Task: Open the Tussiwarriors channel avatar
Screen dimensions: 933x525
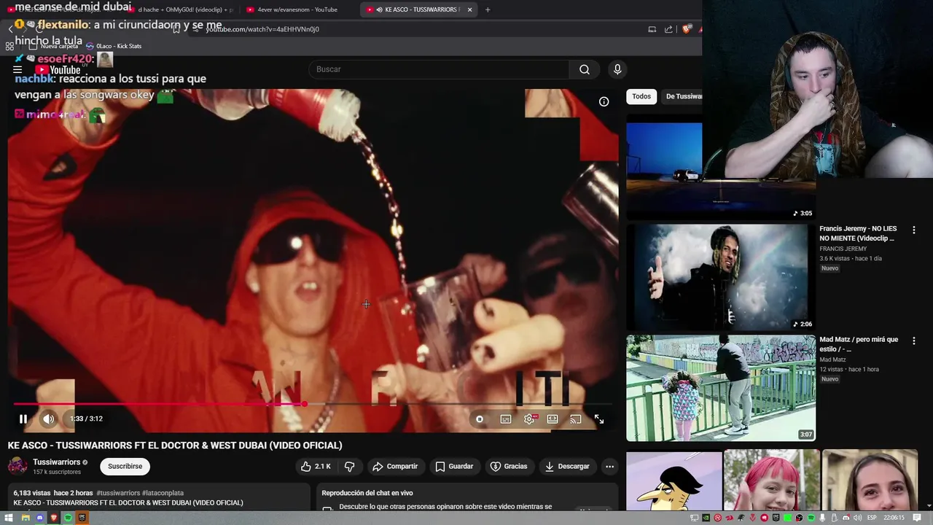Action: (x=17, y=466)
